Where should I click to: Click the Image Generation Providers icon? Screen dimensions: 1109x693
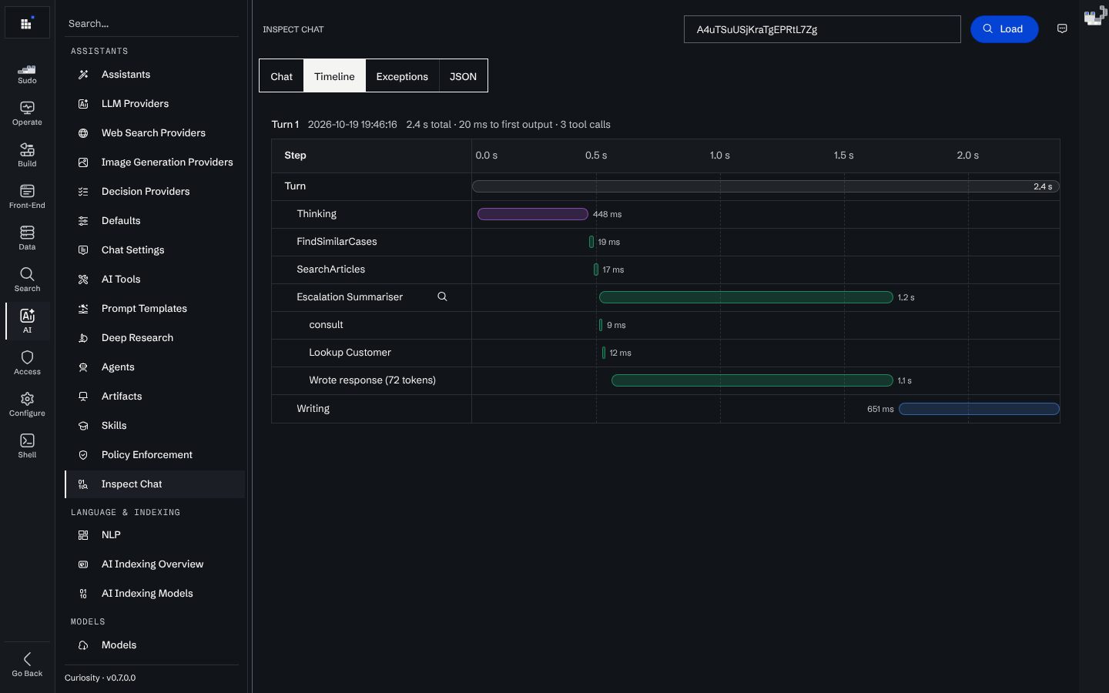click(83, 162)
